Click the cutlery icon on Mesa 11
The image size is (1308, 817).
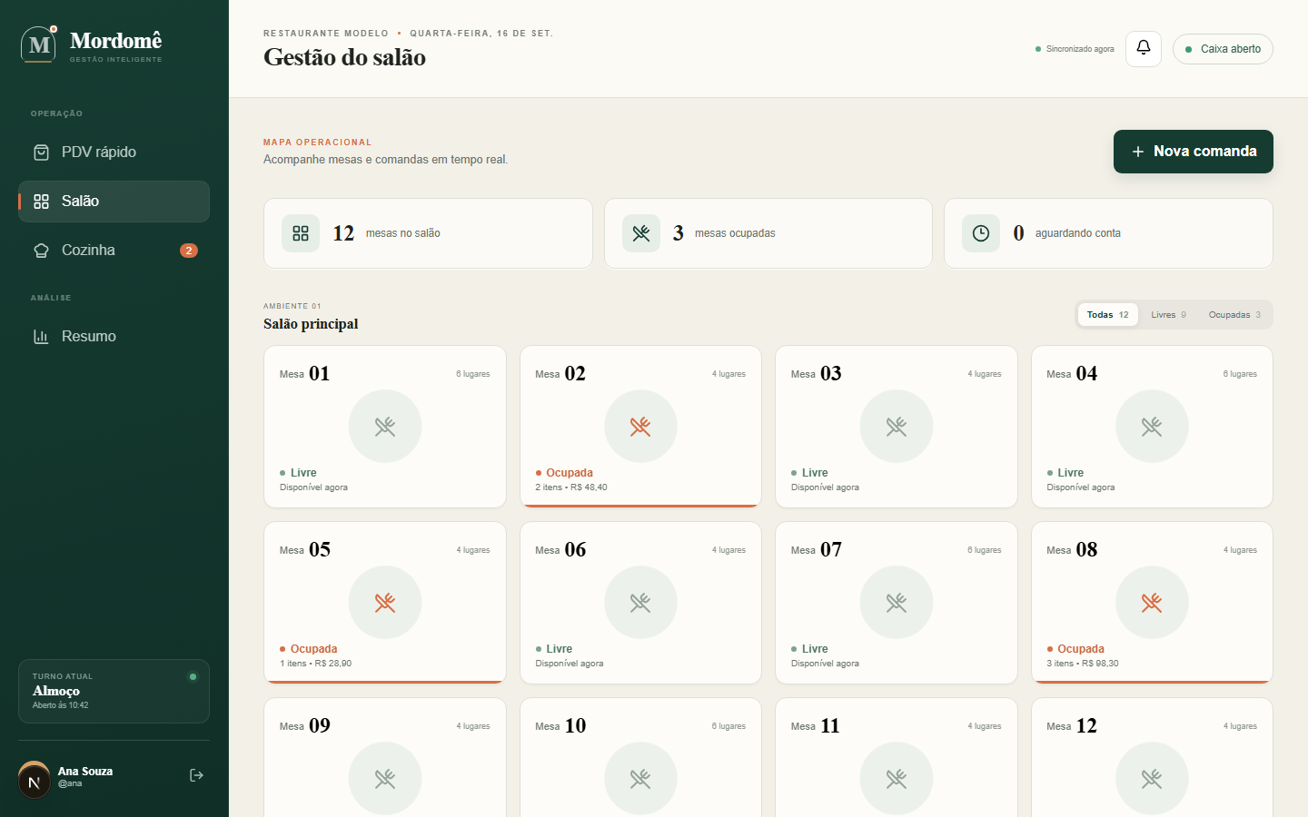(x=897, y=779)
